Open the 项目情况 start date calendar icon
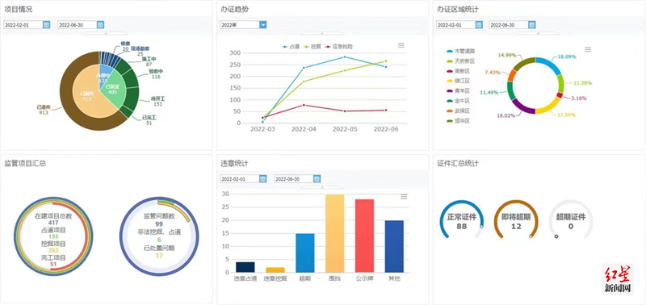The image size is (646, 305). [x=47, y=25]
